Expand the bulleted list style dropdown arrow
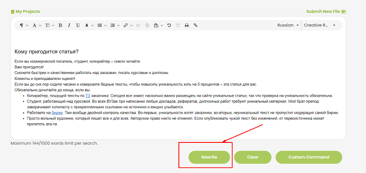The image size is (366, 173). tap(105, 26)
